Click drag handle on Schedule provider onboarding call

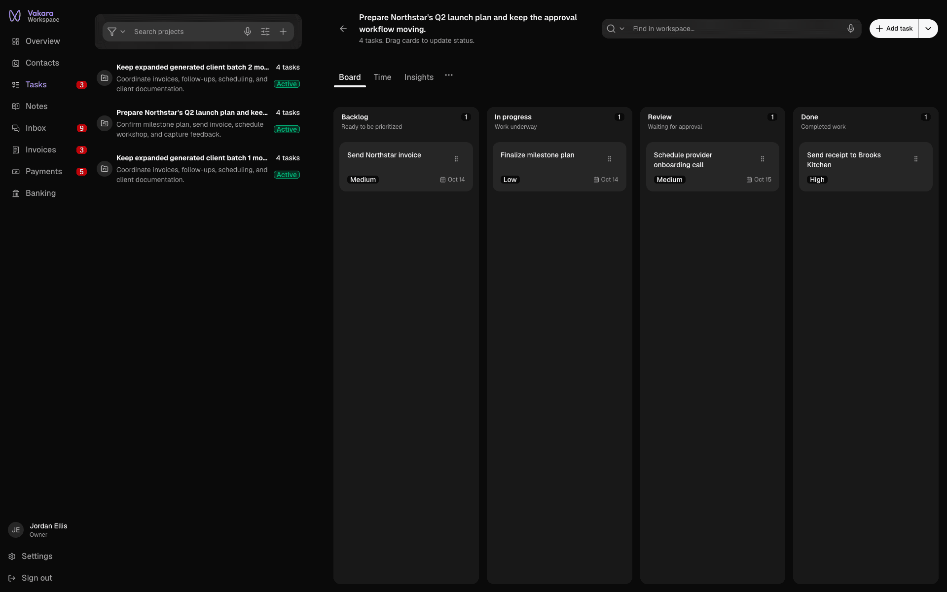(x=763, y=159)
